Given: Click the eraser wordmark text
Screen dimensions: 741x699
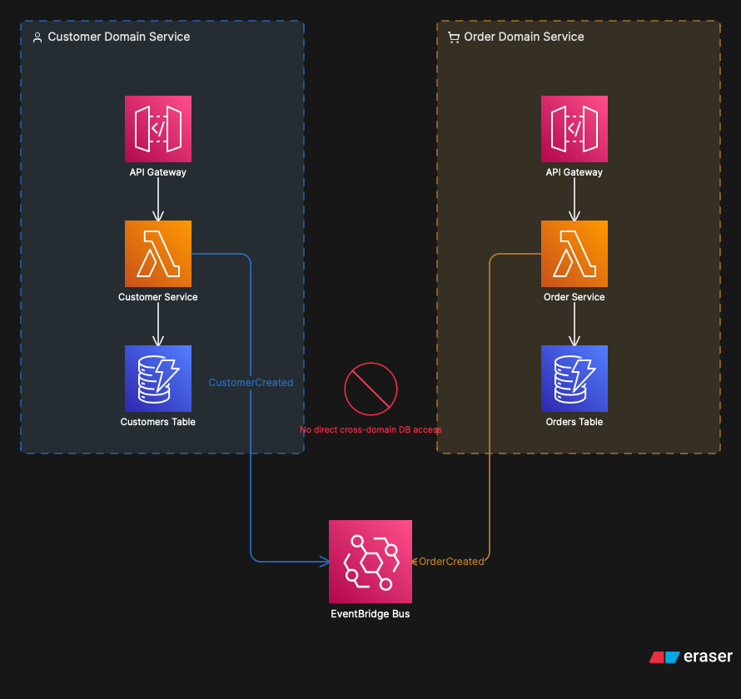Looking at the screenshot, I should point(708,657).
